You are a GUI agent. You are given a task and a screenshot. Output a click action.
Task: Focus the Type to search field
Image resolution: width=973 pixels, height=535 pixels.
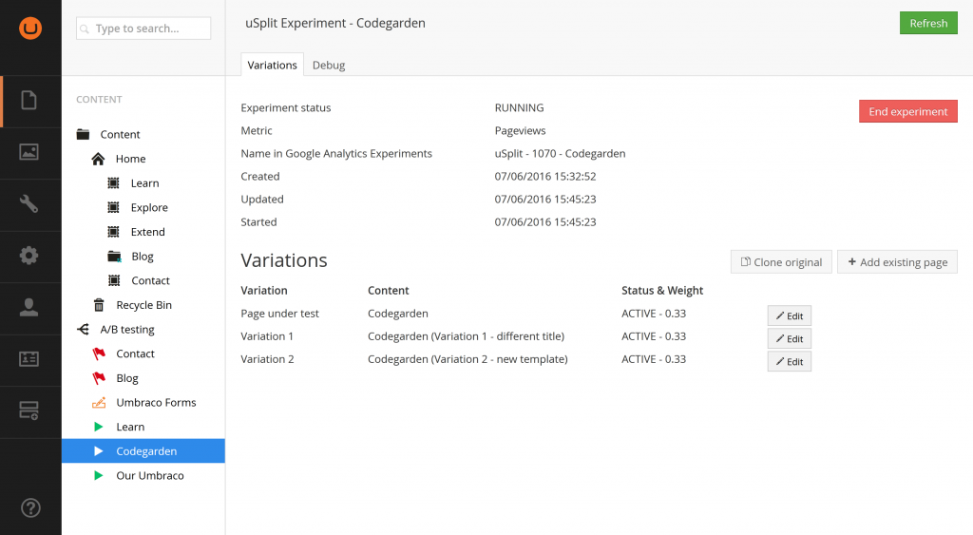[x=144, y=29]
